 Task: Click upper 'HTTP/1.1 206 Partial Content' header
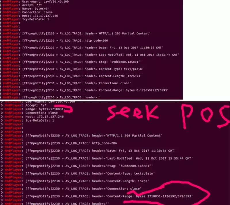click(125, 34)
